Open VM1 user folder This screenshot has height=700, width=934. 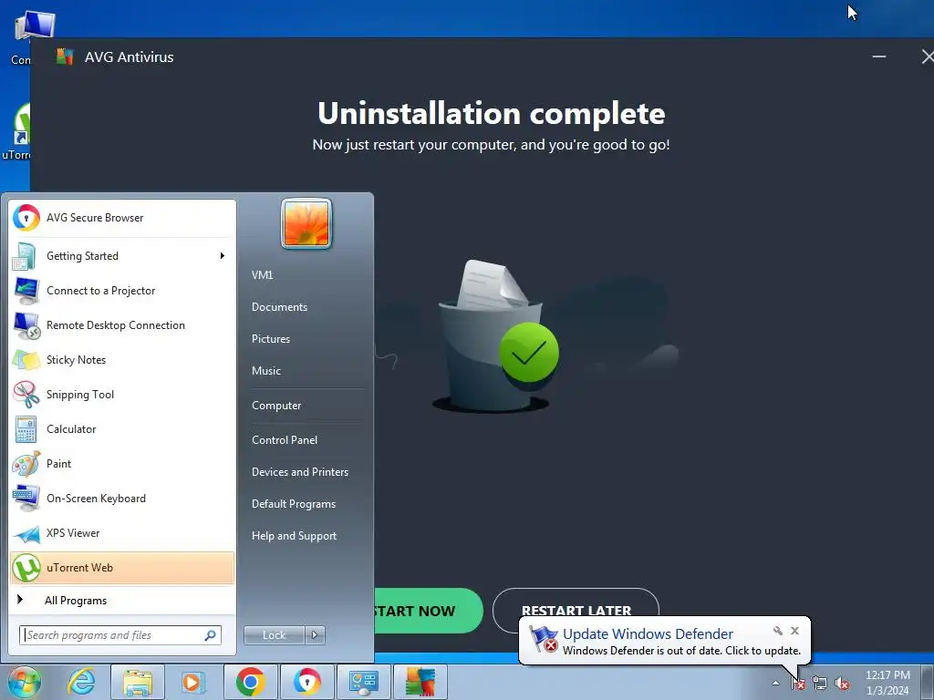coord(262,275)
